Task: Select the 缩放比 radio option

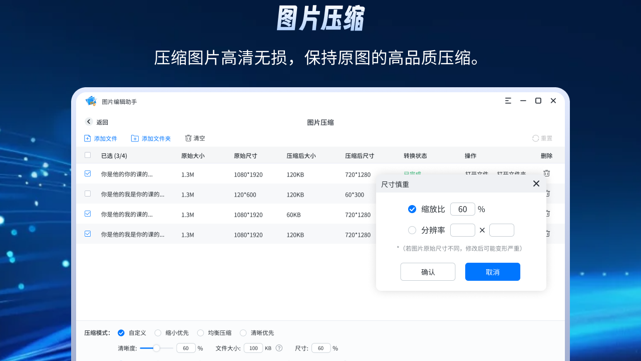Action: (412, 209)
